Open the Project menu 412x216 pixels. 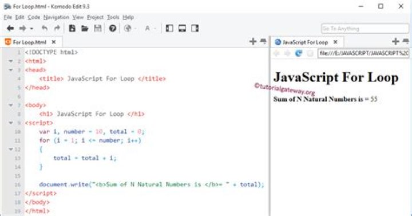[95, 17]
